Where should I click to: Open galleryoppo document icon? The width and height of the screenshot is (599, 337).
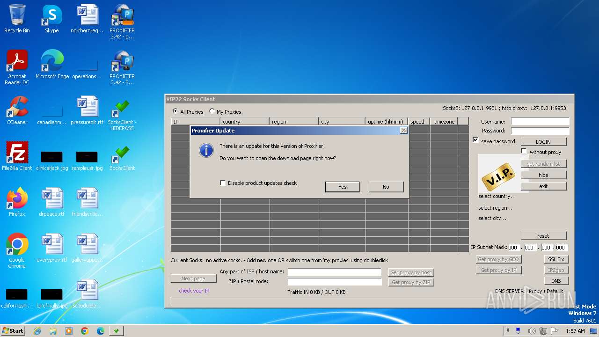pos(87,248)
